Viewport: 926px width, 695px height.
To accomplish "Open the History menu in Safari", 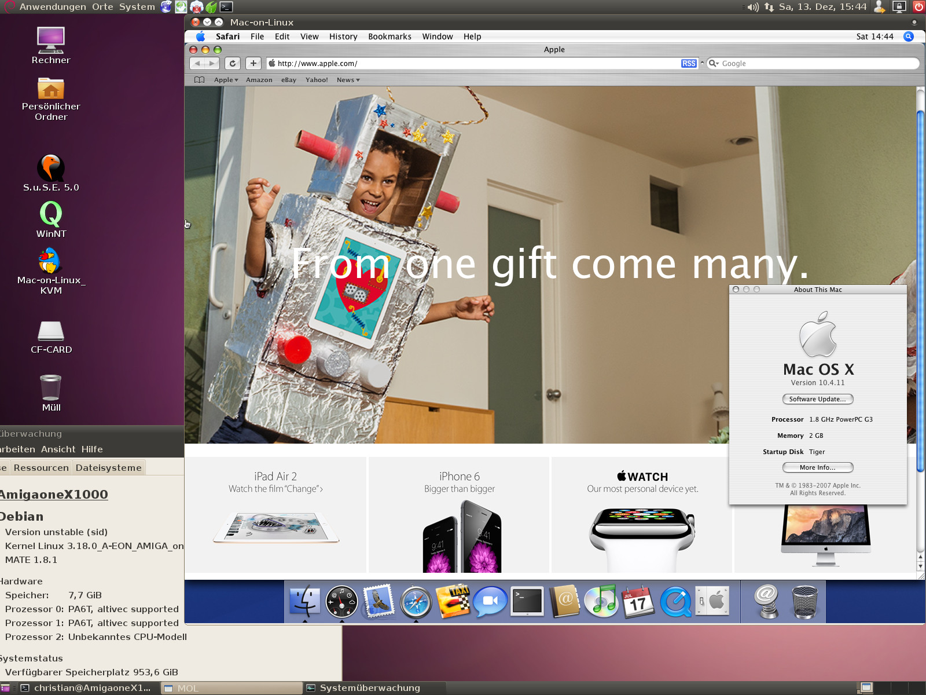I will [343, 36].
